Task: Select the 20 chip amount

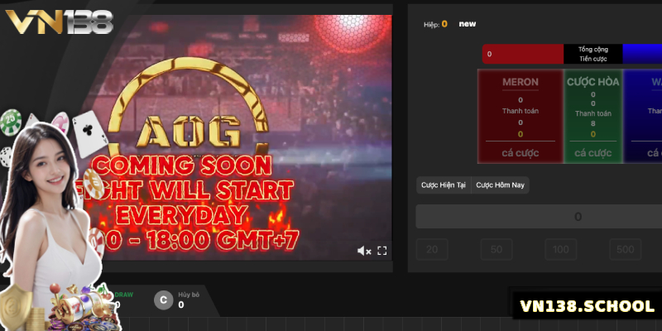Action: coord(432,250)
